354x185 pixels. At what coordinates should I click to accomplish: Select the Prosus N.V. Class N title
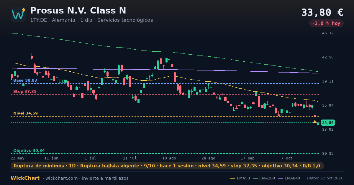pyautogui.click(x=78, y=11)
